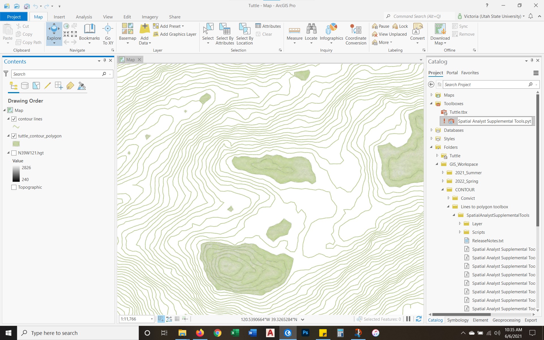544x340 pixels.
Task: Turn on the Topographic basemap layer
Action: click(14, 187)
